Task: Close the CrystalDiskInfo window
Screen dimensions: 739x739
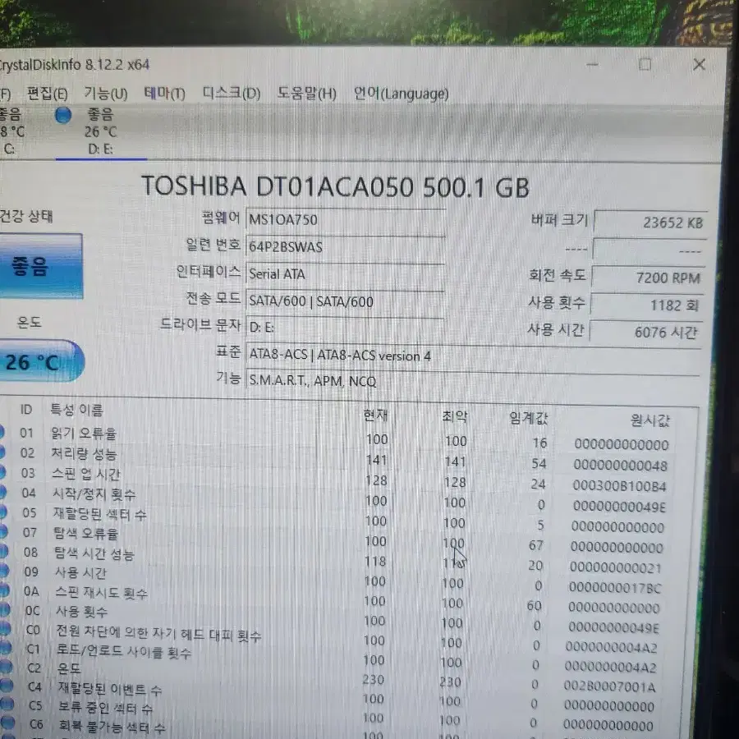Action: (x=699, y=64)
